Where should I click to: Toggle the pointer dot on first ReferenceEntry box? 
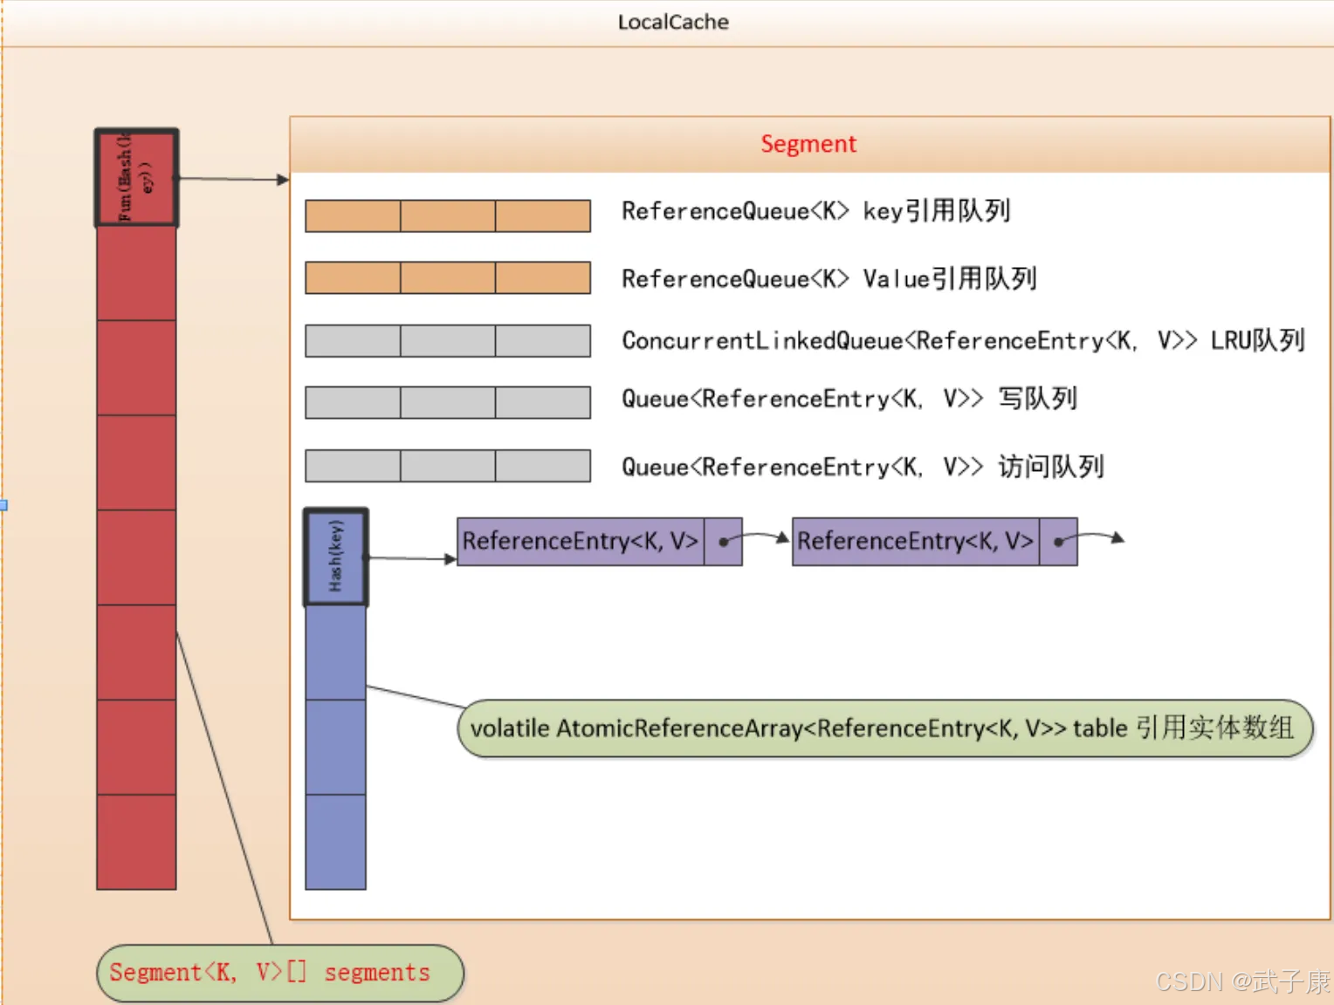723,541
